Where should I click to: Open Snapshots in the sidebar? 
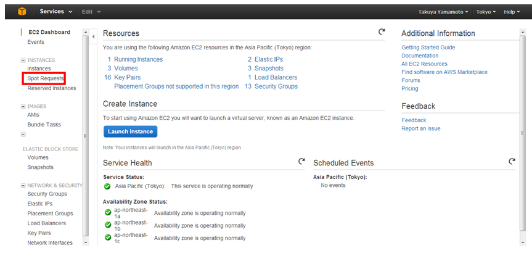[40, 167]
